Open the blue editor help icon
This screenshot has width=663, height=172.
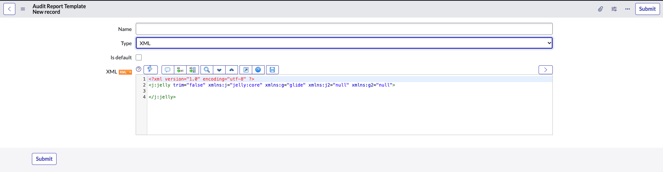pyautogui.click(x=258, y=70)
